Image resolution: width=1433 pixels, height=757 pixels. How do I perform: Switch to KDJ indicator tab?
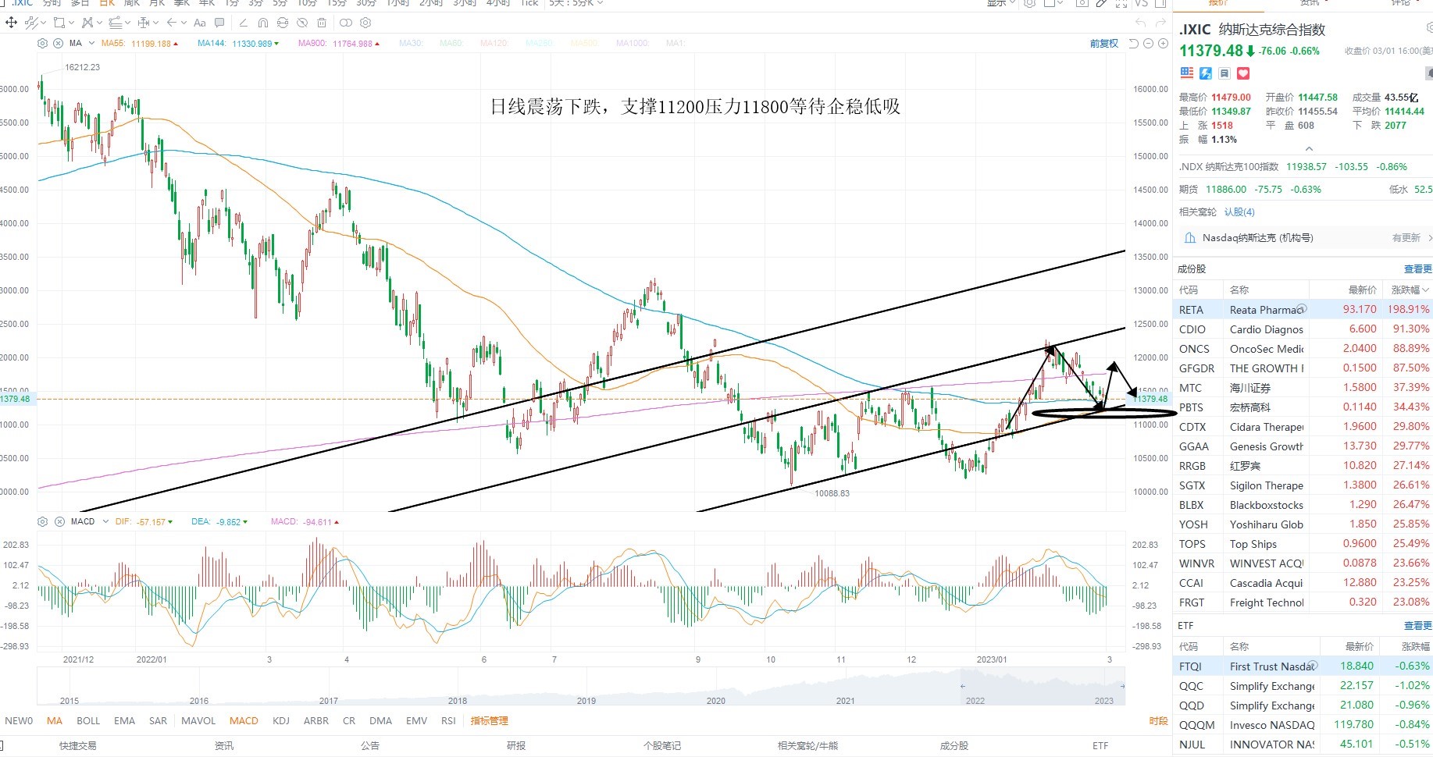281,721
